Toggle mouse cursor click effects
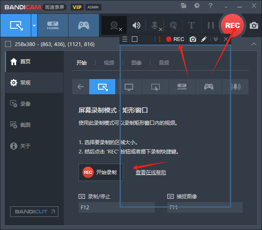262x230 pixels. 173,25
